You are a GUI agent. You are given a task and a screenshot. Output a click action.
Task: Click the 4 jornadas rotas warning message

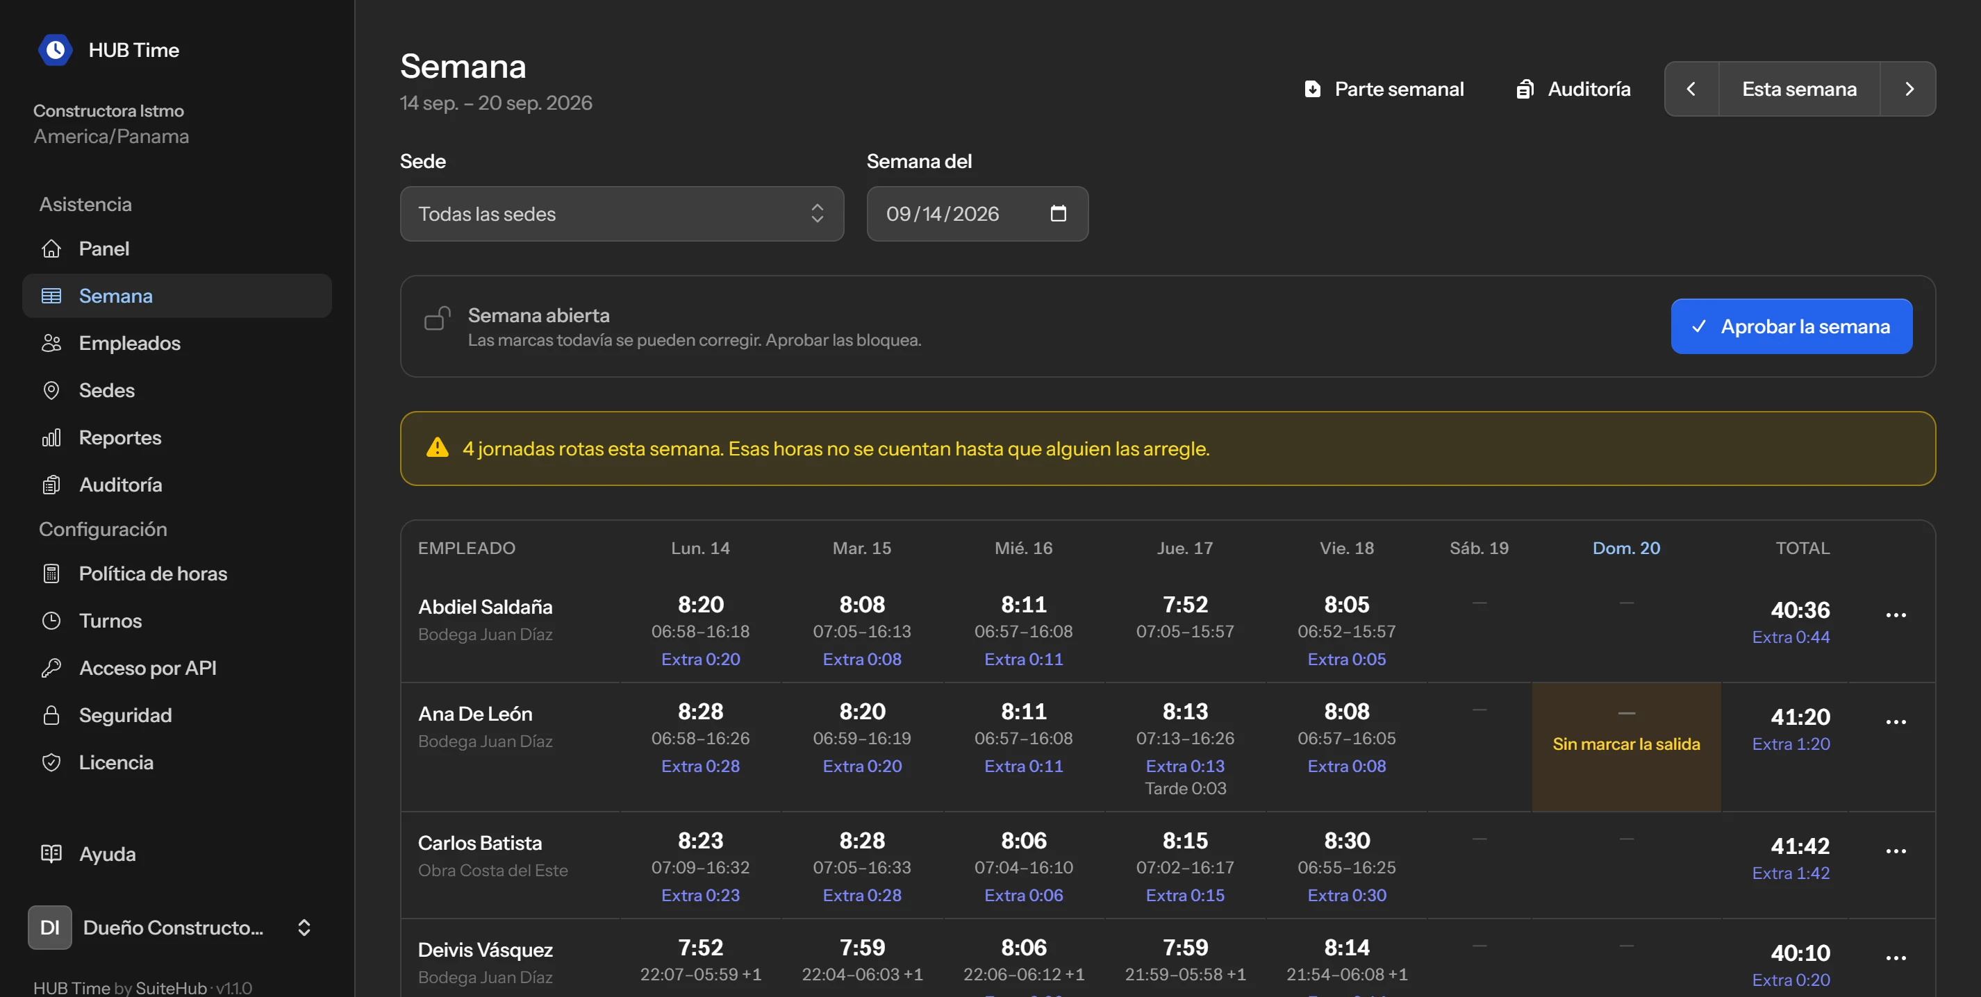(835, 449)
